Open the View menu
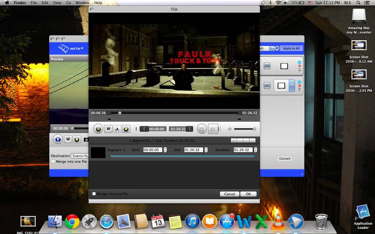 (57, 3)
